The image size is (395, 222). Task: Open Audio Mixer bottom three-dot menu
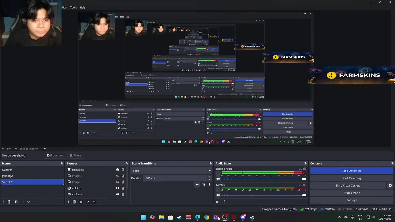click(224, 202)
